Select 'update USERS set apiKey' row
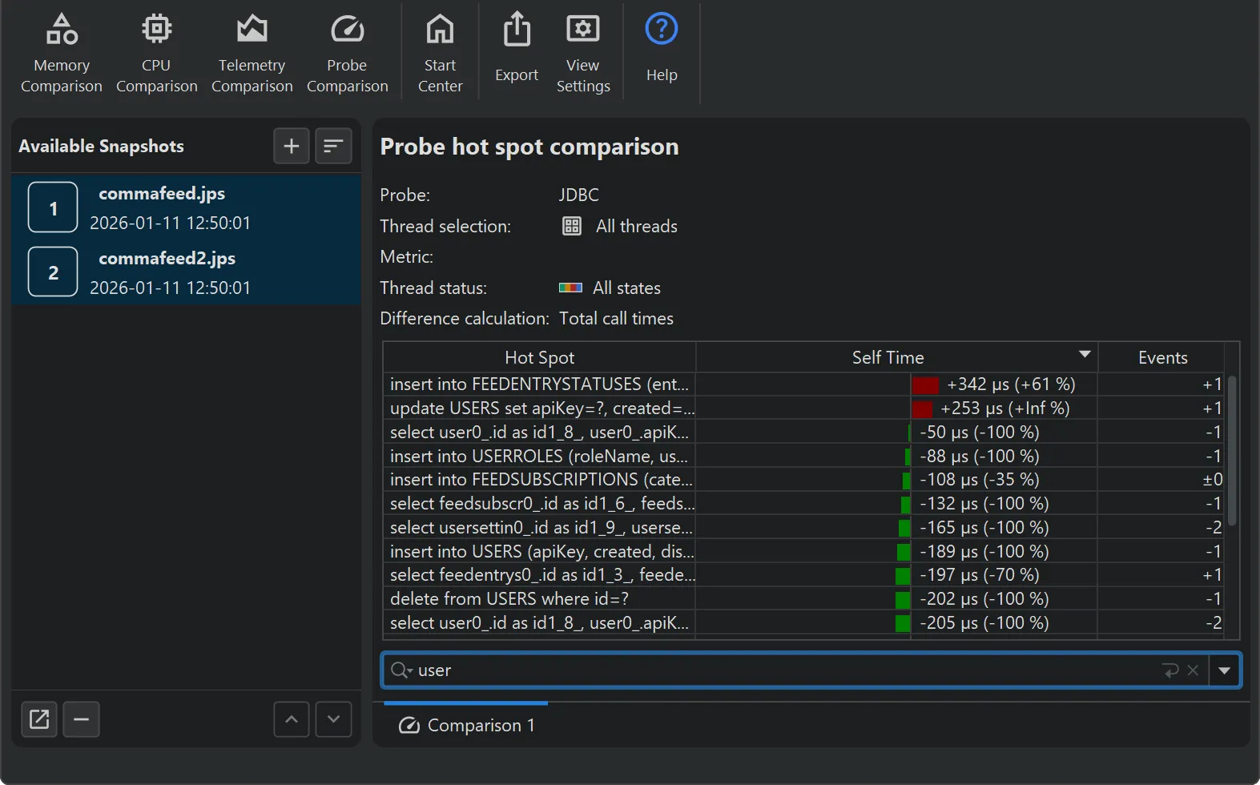 (803, 409)
